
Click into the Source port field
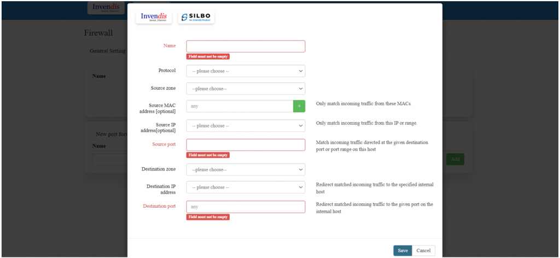coord(246,145)
